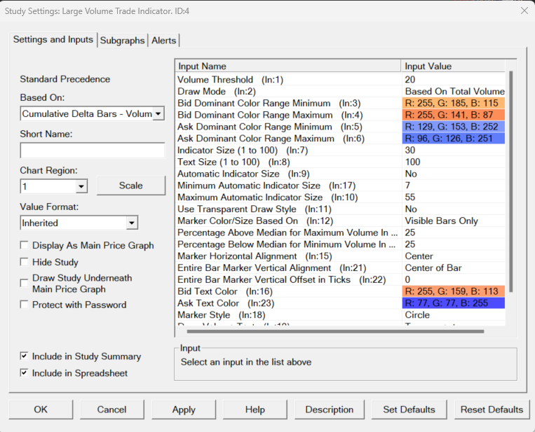
Task: Uncheck Include in Study Summary
Action: coord(25,356)
